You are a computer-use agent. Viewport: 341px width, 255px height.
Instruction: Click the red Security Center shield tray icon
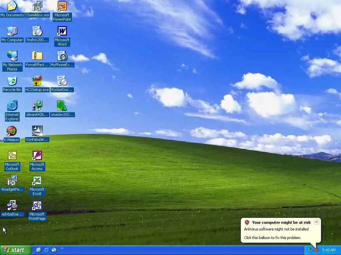(x=316, y=250)
